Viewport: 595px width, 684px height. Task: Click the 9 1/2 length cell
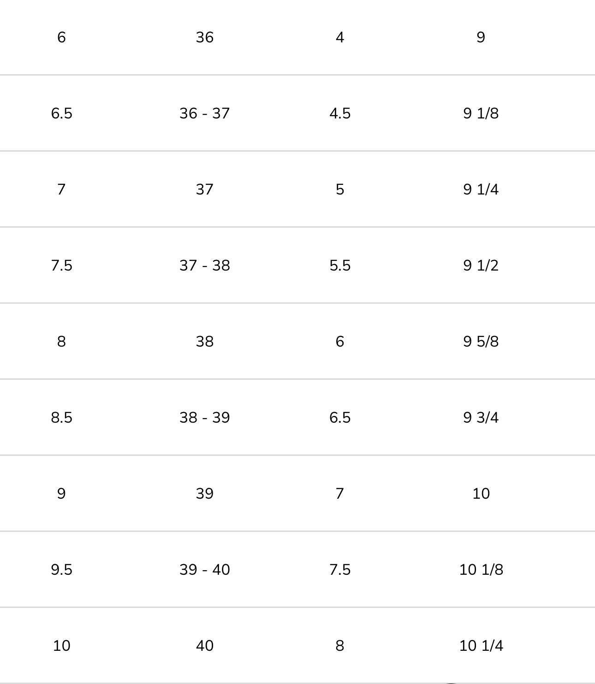[481, 265]
